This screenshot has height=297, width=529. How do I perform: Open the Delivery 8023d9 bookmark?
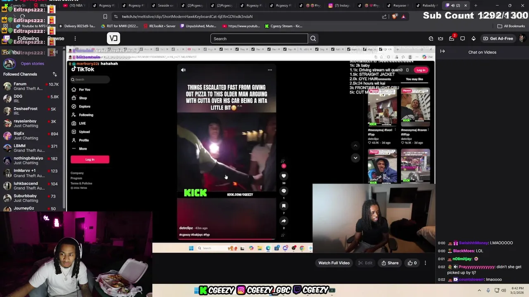(77, 26)
